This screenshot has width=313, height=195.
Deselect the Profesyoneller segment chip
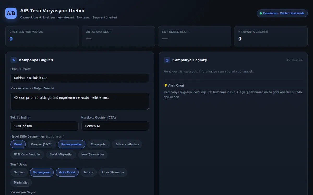[x=71, y=144]
